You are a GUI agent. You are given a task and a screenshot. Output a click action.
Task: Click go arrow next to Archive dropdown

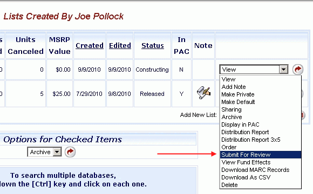click(70, 152)
